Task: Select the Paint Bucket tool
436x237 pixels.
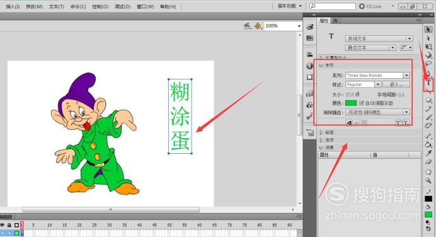Action: (428, 144)
